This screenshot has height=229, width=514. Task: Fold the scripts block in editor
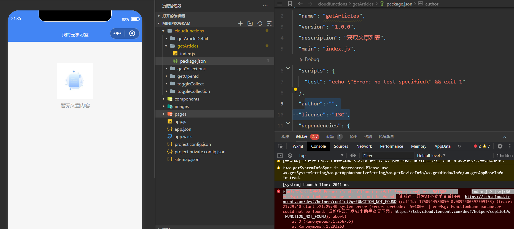click(288, 68)
